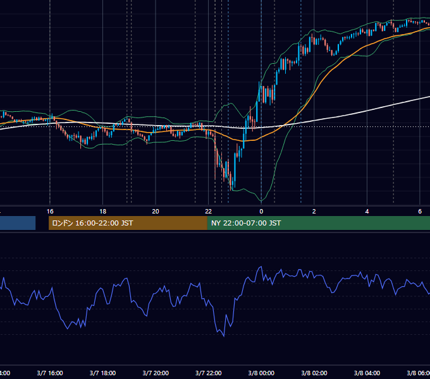Click the 3/8 02:00 date label
This screenshot has height=379, width=430.
point(314,373)
